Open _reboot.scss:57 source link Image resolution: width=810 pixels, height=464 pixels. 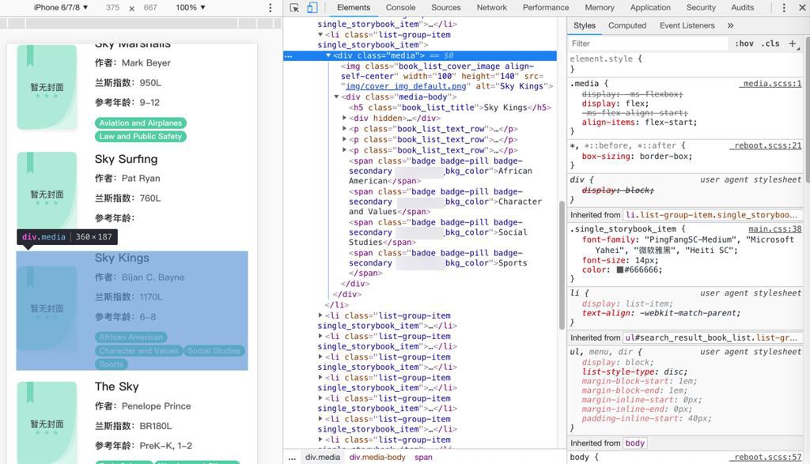pos(766,458)
